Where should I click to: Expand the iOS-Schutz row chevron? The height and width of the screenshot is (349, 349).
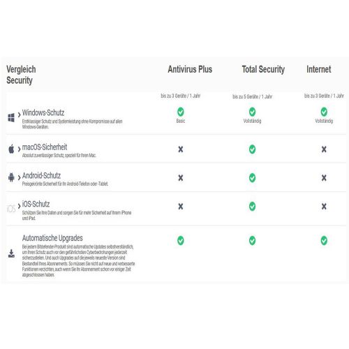click(19, 206)
